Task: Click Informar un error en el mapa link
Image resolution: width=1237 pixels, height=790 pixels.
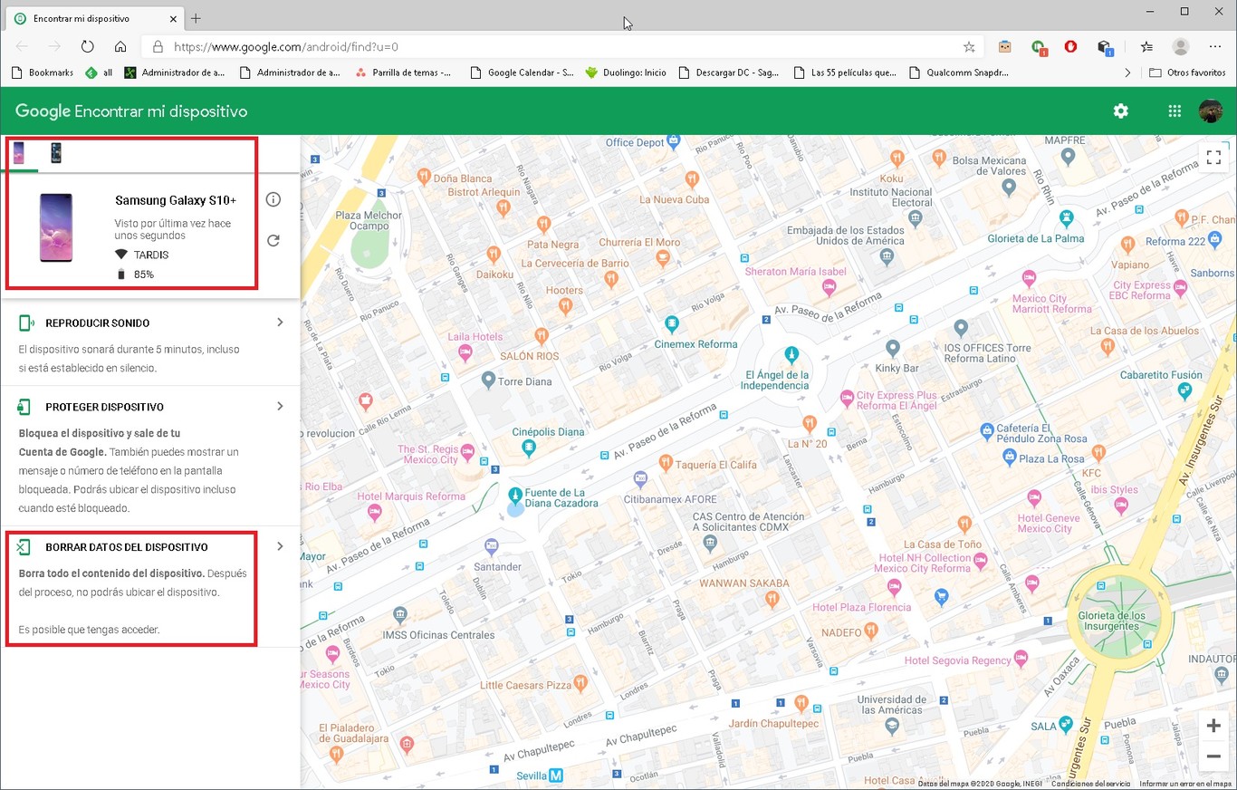Action: [1185, 784]
